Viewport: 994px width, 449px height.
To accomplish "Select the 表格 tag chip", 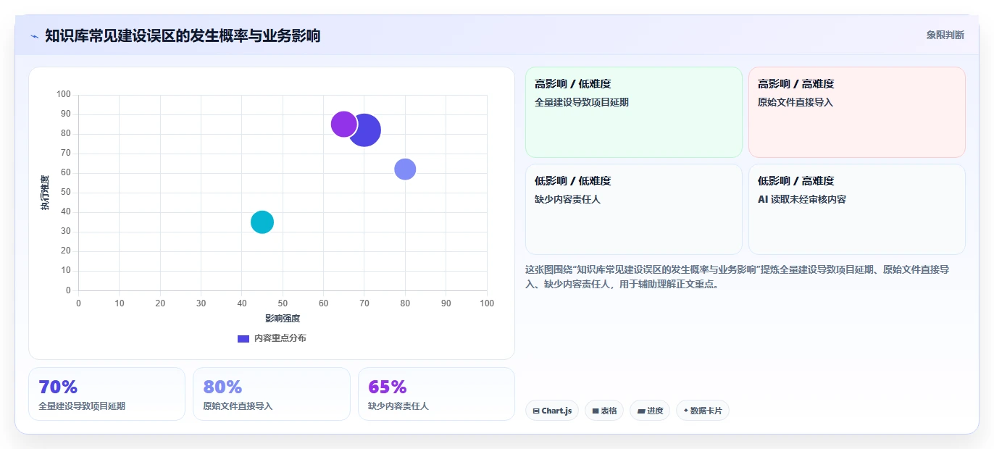I will [x=604, y=411].
